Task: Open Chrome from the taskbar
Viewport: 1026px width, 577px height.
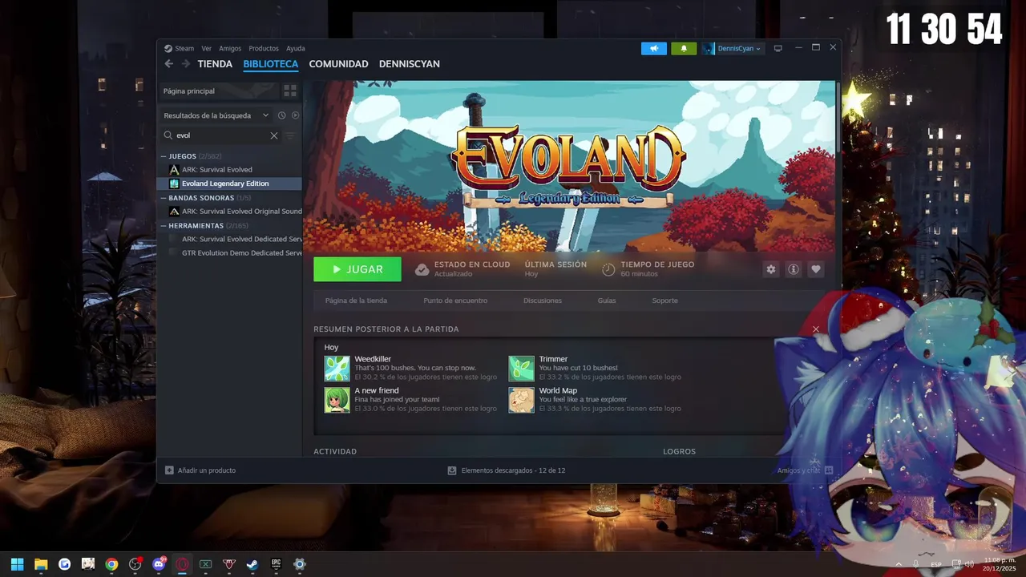Action: coord(111,564)
